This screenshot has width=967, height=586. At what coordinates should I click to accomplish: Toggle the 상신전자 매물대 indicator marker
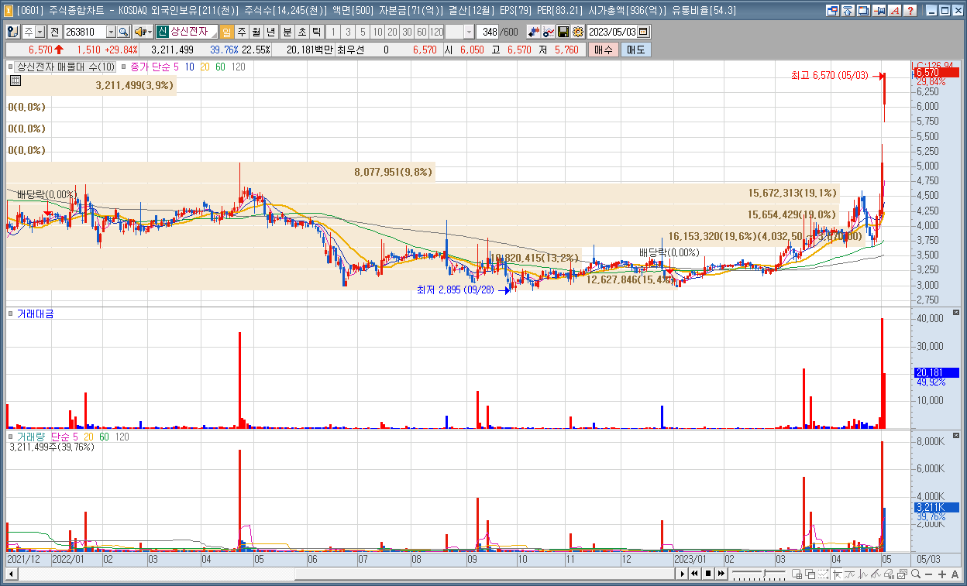pos(12,67)
